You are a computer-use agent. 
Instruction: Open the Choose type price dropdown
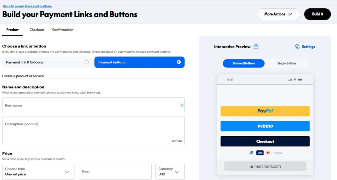[x=38, y=172]
